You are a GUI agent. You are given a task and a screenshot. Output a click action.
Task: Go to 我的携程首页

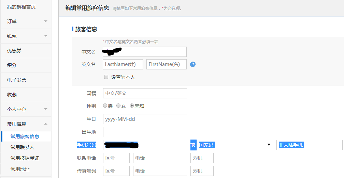tap(21, 7)
